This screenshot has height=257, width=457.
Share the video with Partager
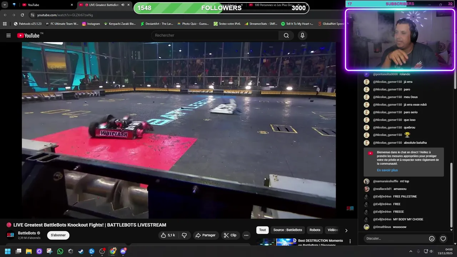click(x=206, y=235)
